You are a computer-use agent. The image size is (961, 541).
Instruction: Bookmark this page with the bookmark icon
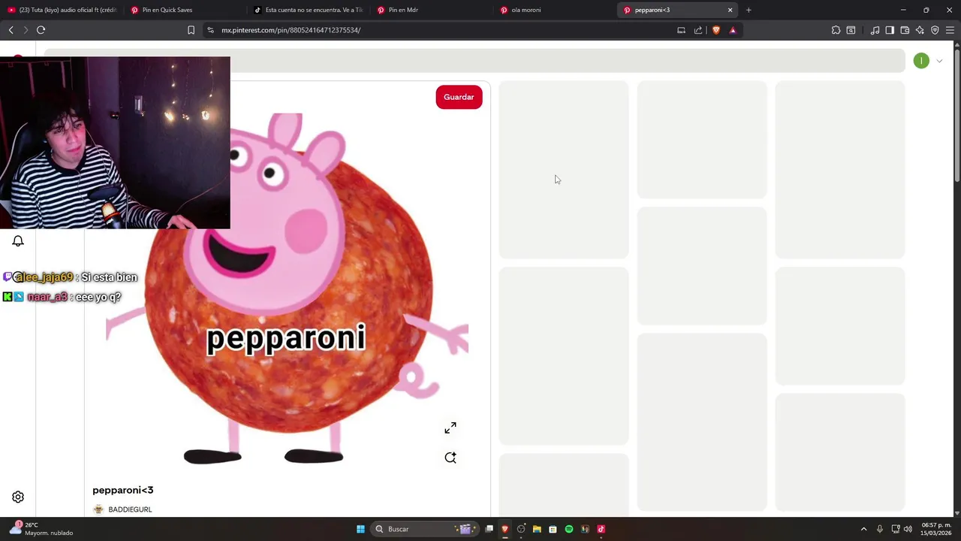click(191, 30)
